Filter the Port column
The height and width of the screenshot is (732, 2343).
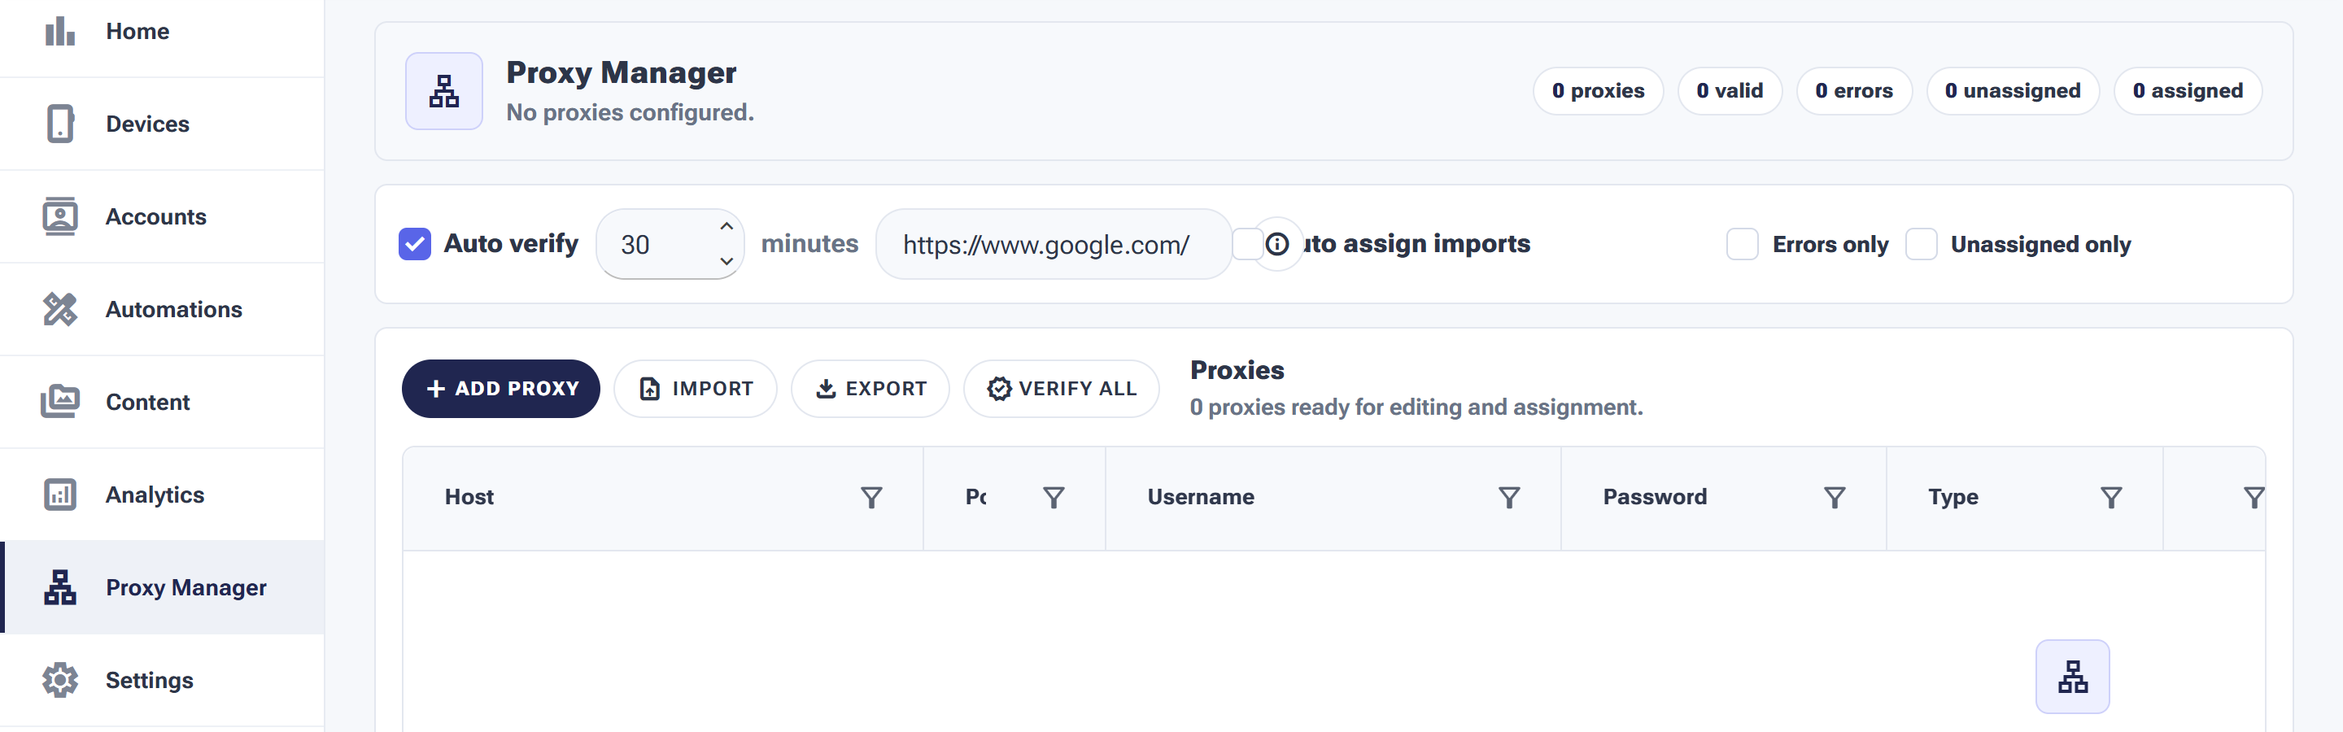1054,498
